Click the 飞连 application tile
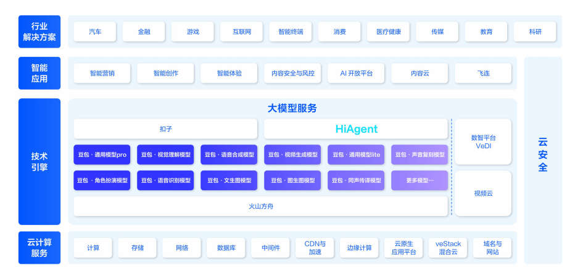The image size is (583, 278). (x=483, y=73)
